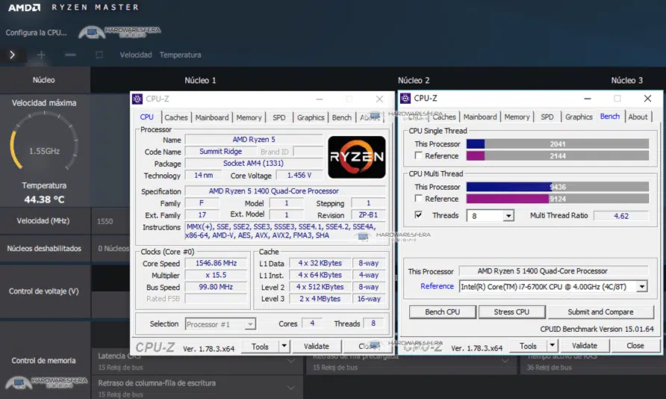Viewport: 666px width, 399px height.
Task: Click Validate button in left CPU-Z
Action: (317, 346)
